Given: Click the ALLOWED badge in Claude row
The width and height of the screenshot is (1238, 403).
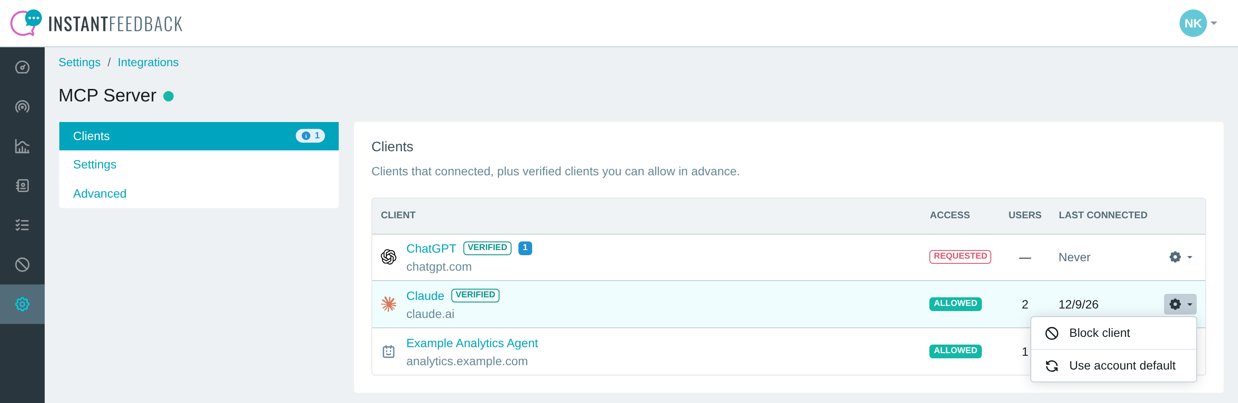Looking at the screenshot, I should tap(955, 304).
